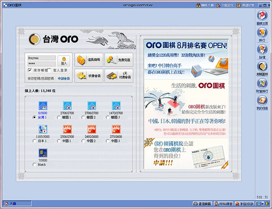Select the 韓國 1 radio button
The height and width of the screenshot is (209, 272).
pyautogui.click(x=59, y=118)
